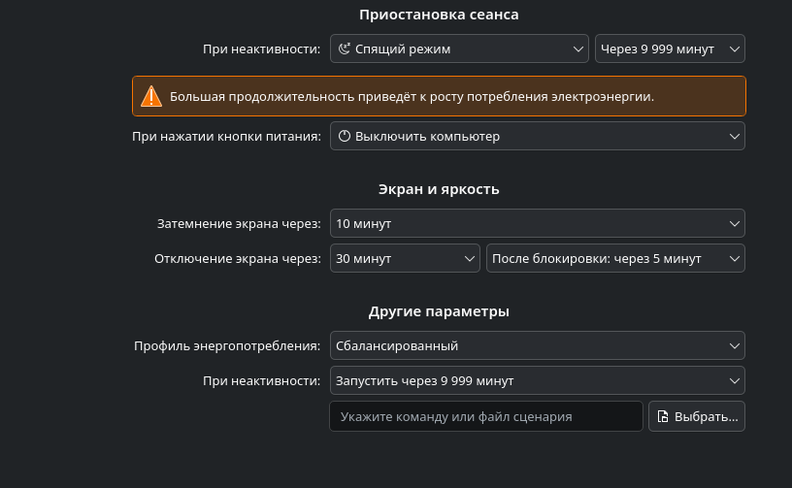792x488 pixels.
Task: Click the orange warning triangle icon
Action: [x=151, y=96]
